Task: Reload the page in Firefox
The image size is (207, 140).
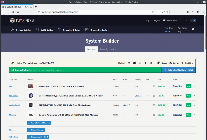Action: click(x=13, y=12)
